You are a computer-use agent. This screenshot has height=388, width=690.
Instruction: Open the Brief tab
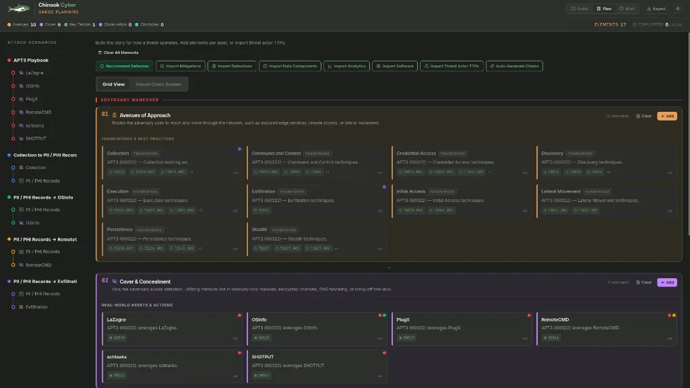click(627, 9)
